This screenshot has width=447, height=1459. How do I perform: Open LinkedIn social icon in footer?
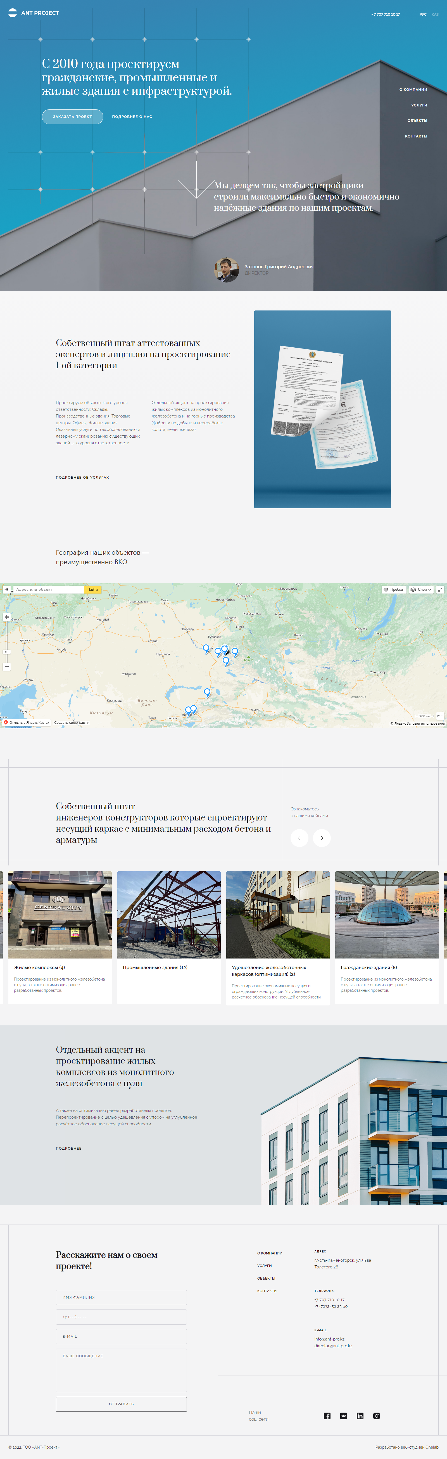click(x=360, y=1416)
